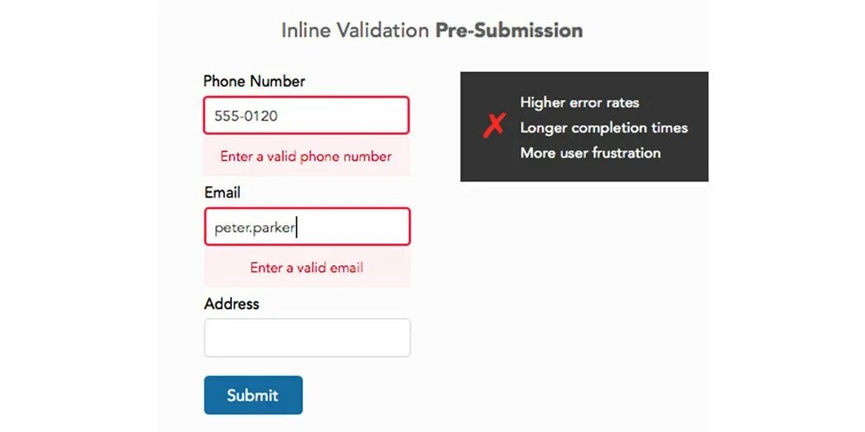Click the Email field label
Viewport: 865px width, 432px height.
222,193
